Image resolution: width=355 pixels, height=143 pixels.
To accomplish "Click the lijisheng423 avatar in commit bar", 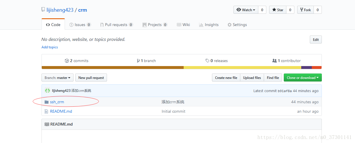I will click(x=47, y=91).
